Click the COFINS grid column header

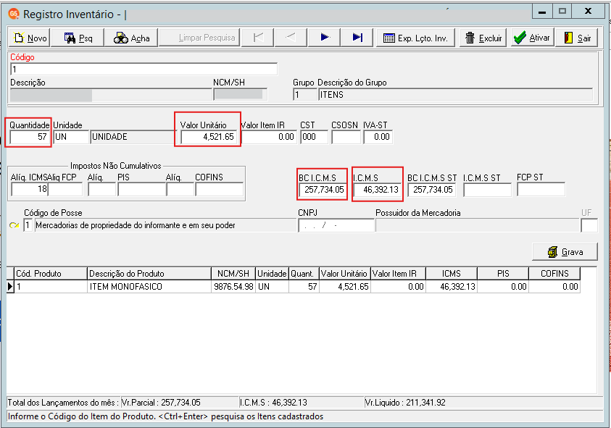(554, 274)
